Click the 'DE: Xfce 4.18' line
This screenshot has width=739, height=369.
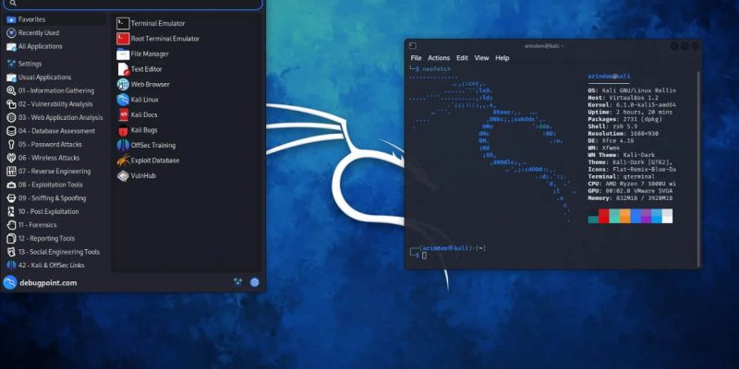[612, 141]
